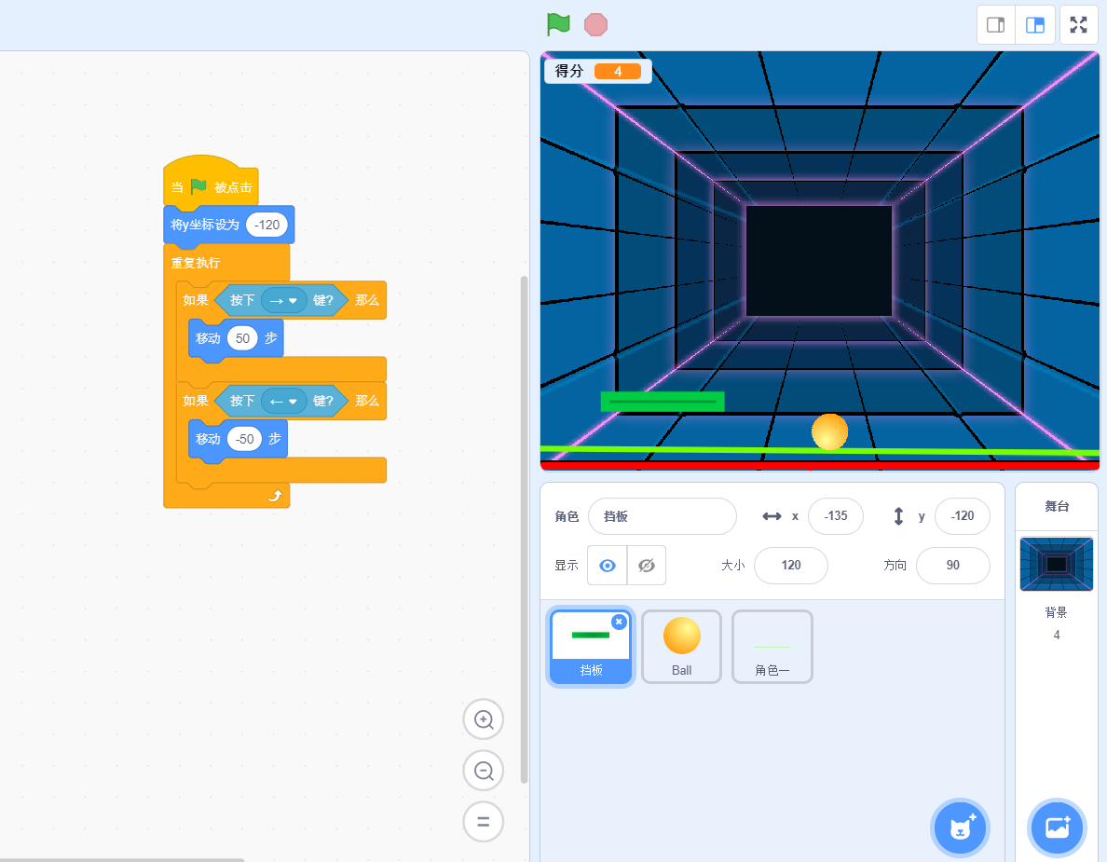Zoom out of the code workspace
The height and width of the screenshot is (862, 1107).
484,771
